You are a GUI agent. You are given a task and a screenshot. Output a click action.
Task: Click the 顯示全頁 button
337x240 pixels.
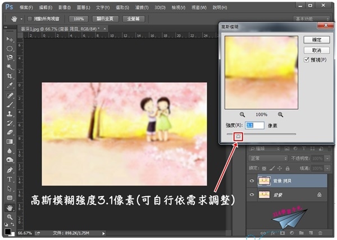pos(106,19)
